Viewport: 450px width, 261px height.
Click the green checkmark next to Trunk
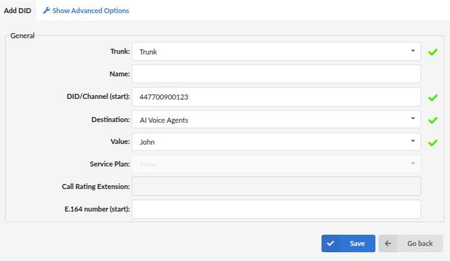tap(433, 52)
